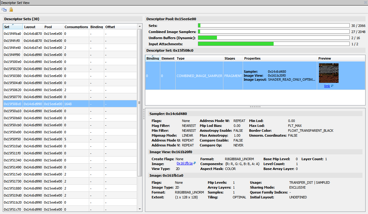Screen dimensions: 368x214
Task: Toggle the lock icon in toolbar
Action: pyautogui.click(x=11, y=9)
